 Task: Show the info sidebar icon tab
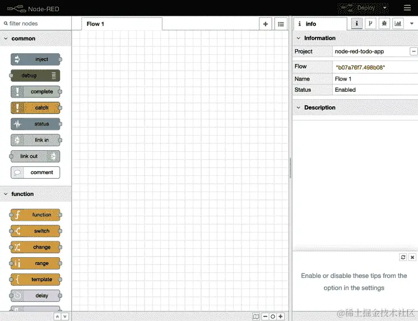tap(357, 24)
